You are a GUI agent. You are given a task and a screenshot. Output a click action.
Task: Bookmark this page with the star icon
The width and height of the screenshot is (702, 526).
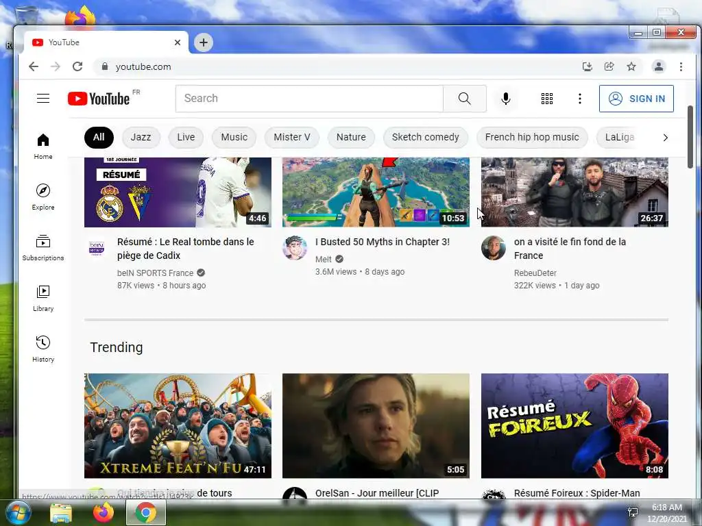(631, 66)
